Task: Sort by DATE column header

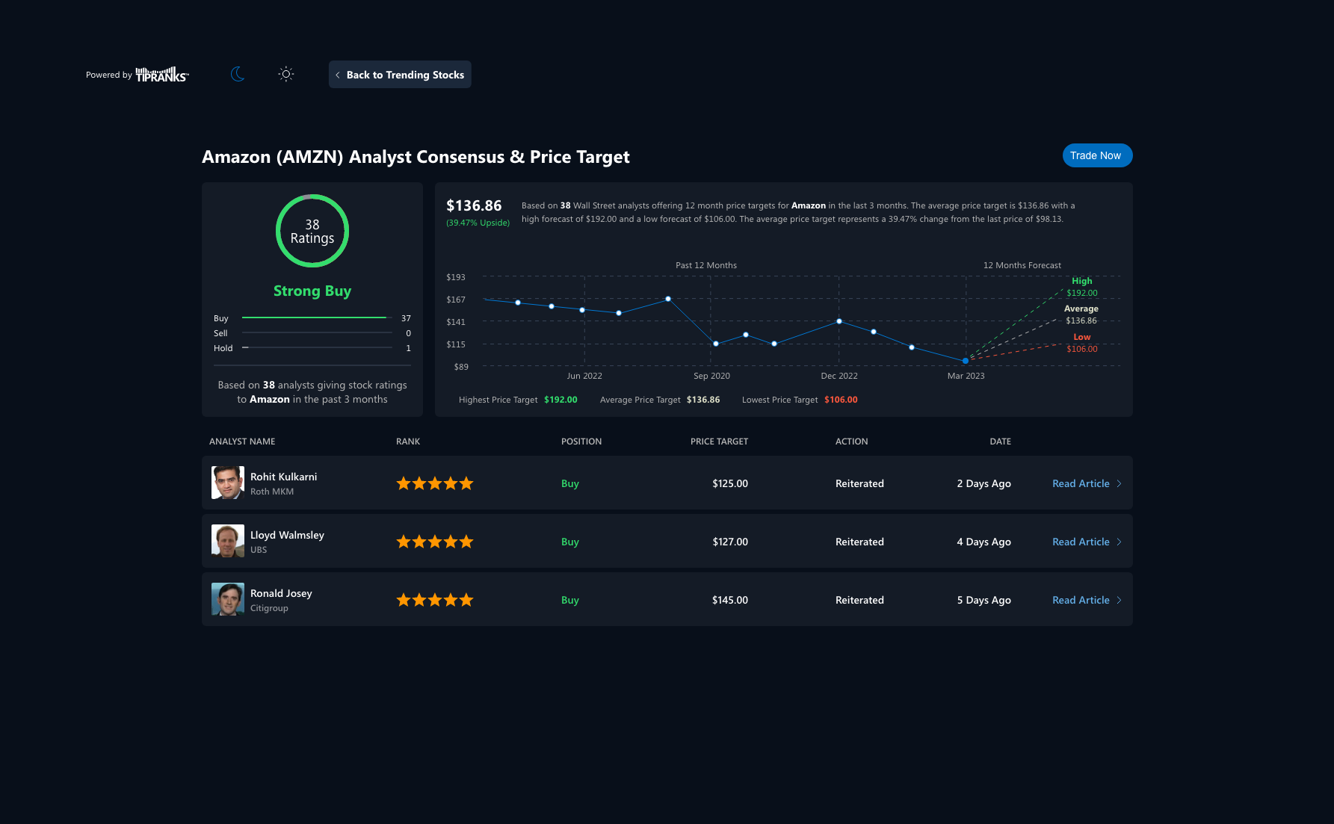Action: (1001, 442)
